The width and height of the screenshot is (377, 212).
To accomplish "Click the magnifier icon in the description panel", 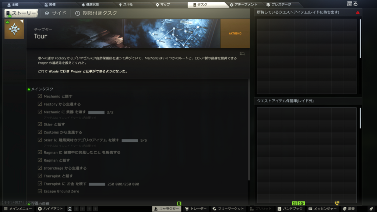I will click(242, 54).
